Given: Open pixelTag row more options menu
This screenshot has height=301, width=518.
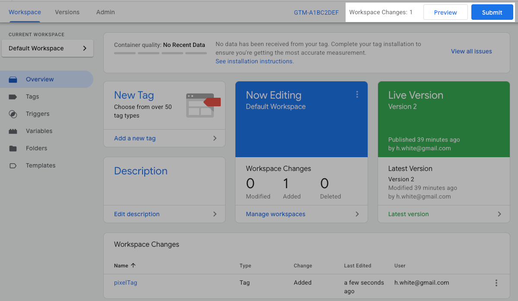Looking at the screenshot, I should click(x=496, y=283).
